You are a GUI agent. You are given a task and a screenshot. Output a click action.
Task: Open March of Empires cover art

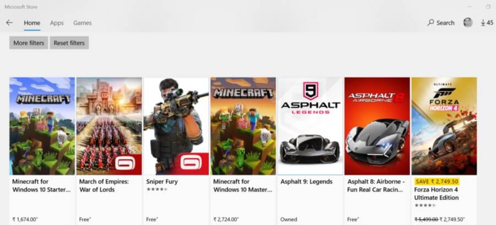point(109,126)
